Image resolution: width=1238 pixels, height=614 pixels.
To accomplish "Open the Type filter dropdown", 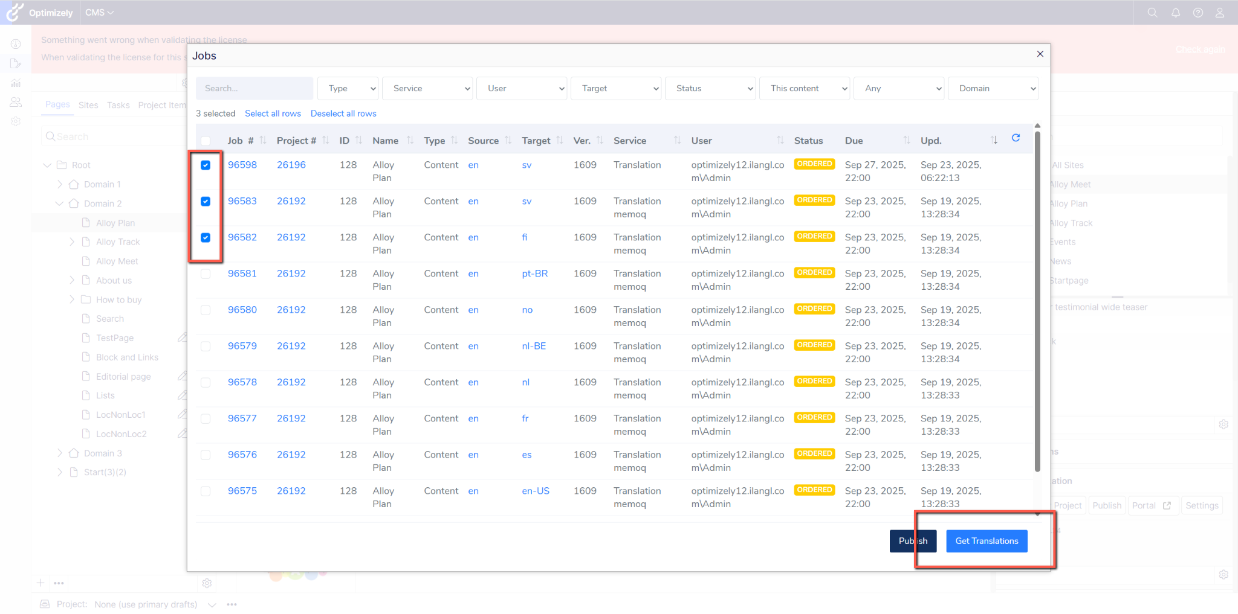I will coord(348,88).
